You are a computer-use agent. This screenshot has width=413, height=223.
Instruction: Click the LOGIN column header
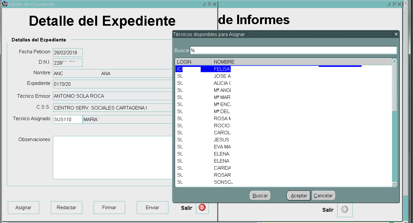pos(193,62)
